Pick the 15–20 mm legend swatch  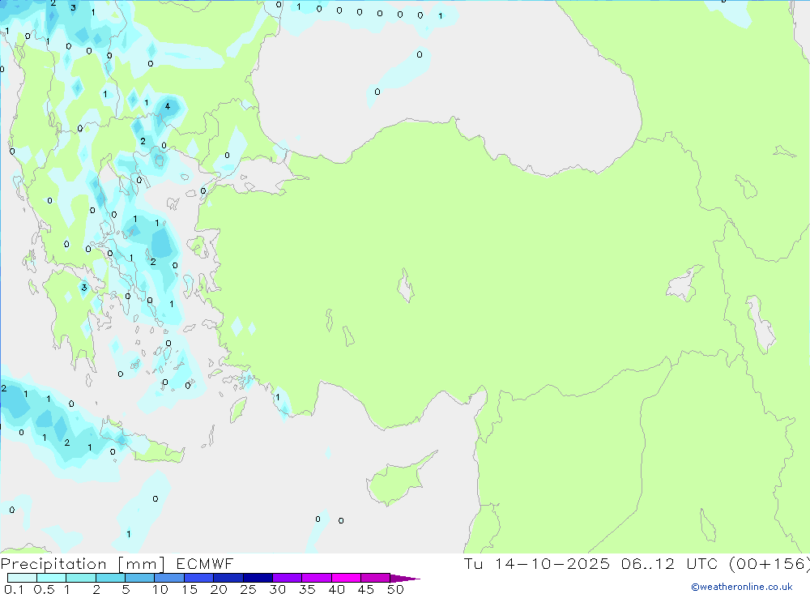pos(199,578)
